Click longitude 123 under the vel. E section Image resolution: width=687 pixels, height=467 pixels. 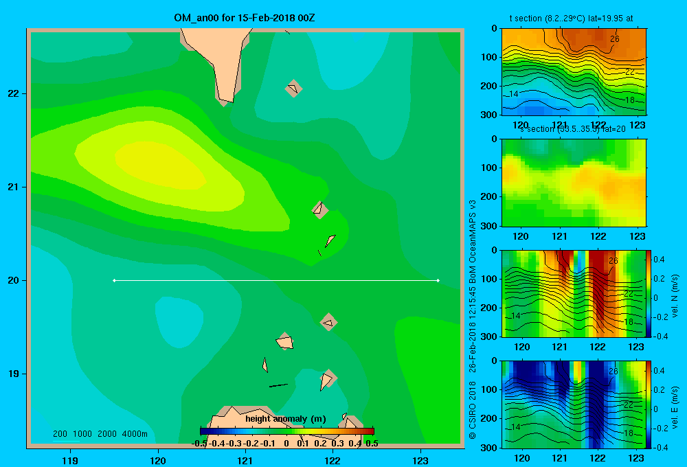point(636,458)
